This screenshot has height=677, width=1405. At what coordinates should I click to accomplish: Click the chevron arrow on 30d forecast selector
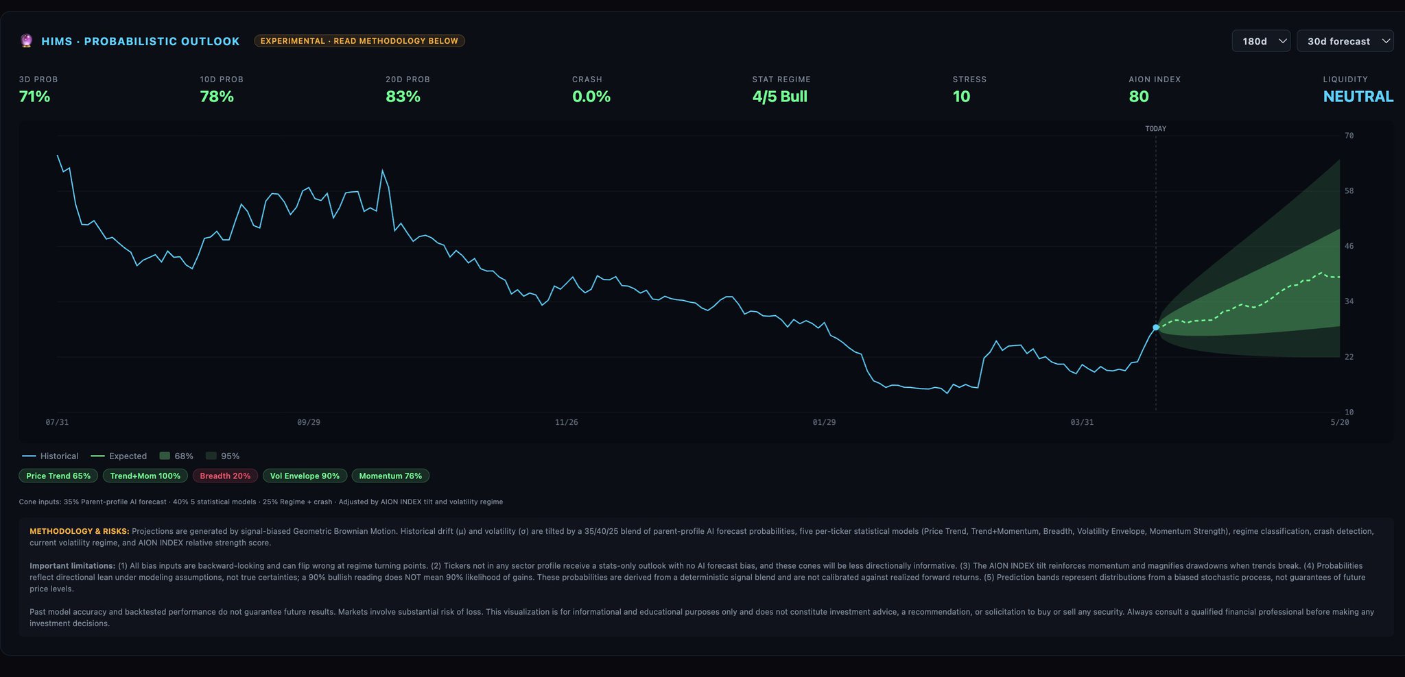click(x=1385, y=41)
